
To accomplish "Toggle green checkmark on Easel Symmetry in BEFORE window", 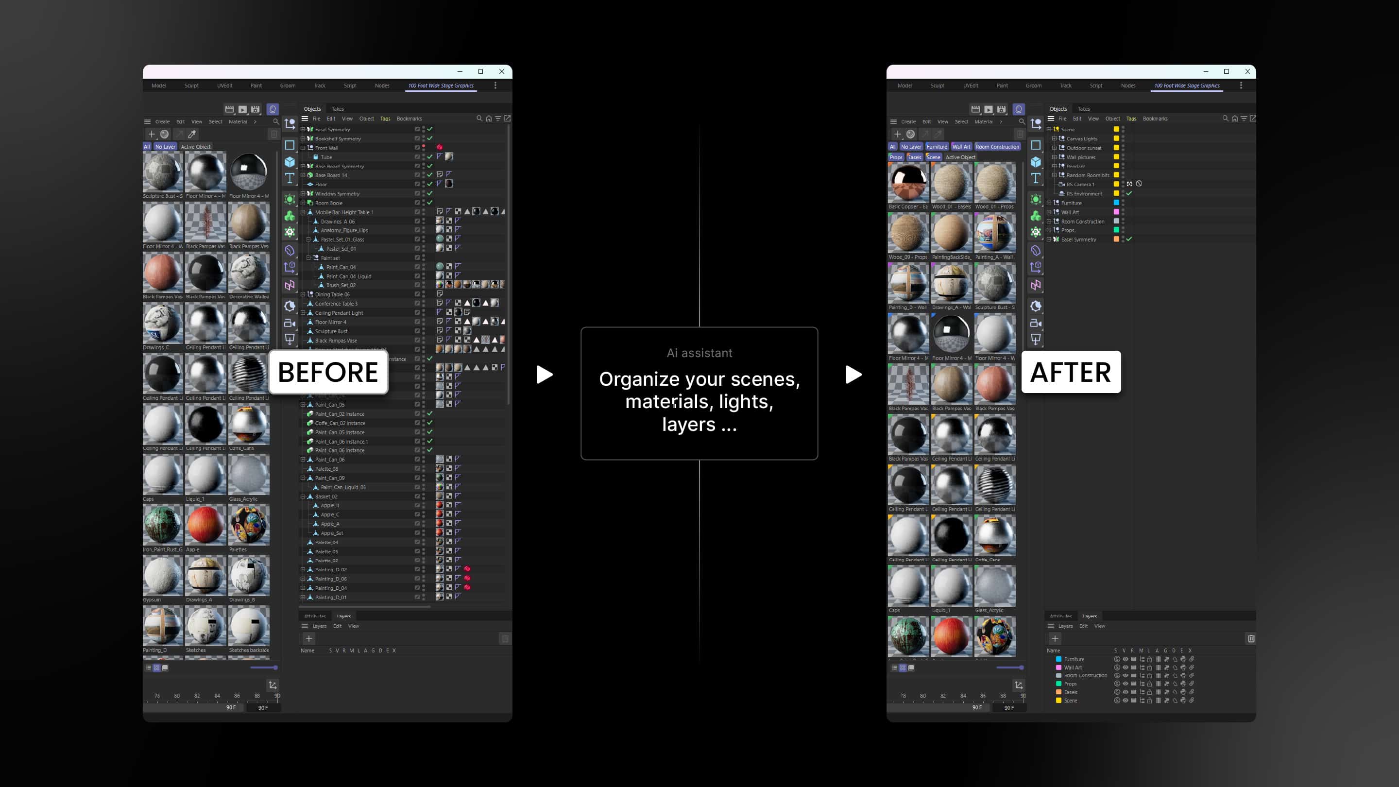I will [429, 129].
